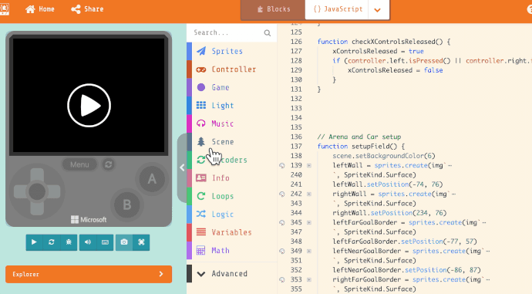Launch the simulator in fullscreen
Viewport: 532px width, 294px height.
coord(141,242)
